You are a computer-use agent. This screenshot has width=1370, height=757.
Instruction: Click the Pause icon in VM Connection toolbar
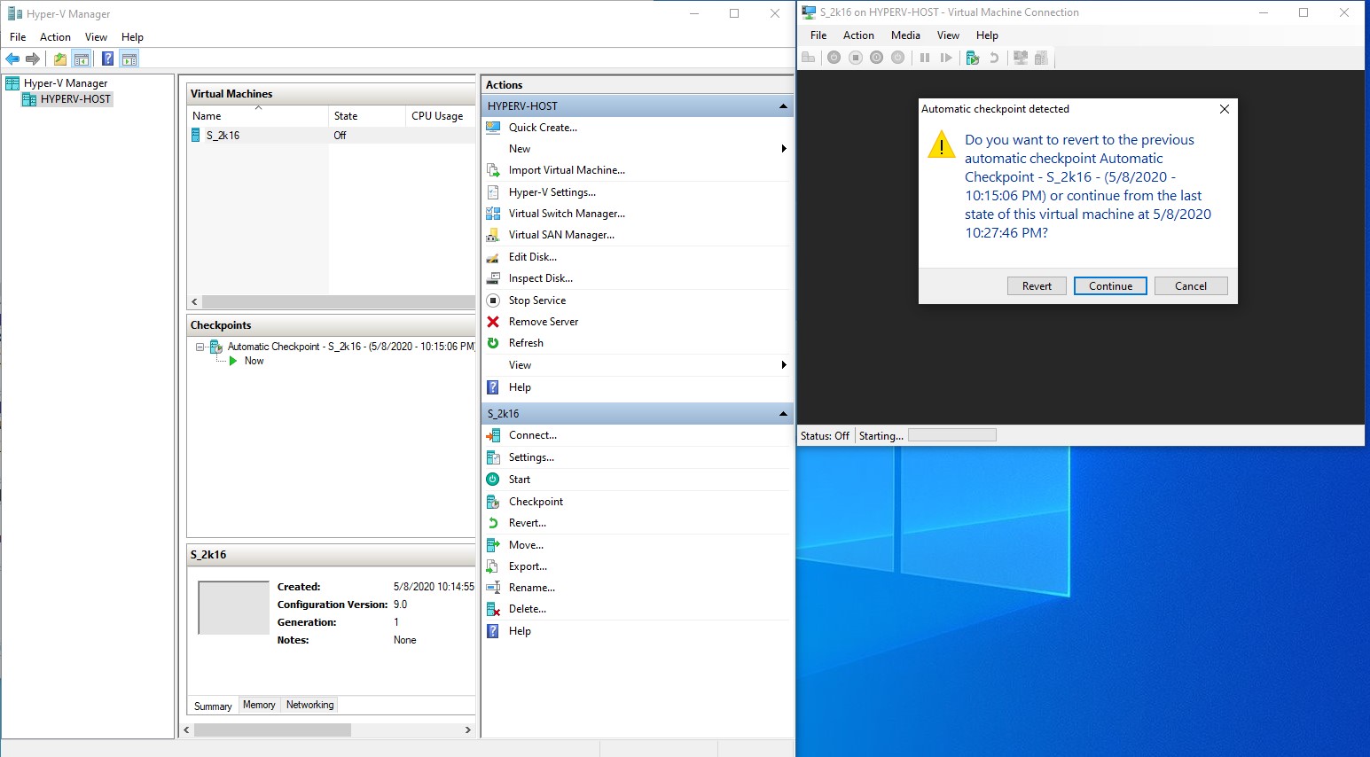[x=924, y=58]
